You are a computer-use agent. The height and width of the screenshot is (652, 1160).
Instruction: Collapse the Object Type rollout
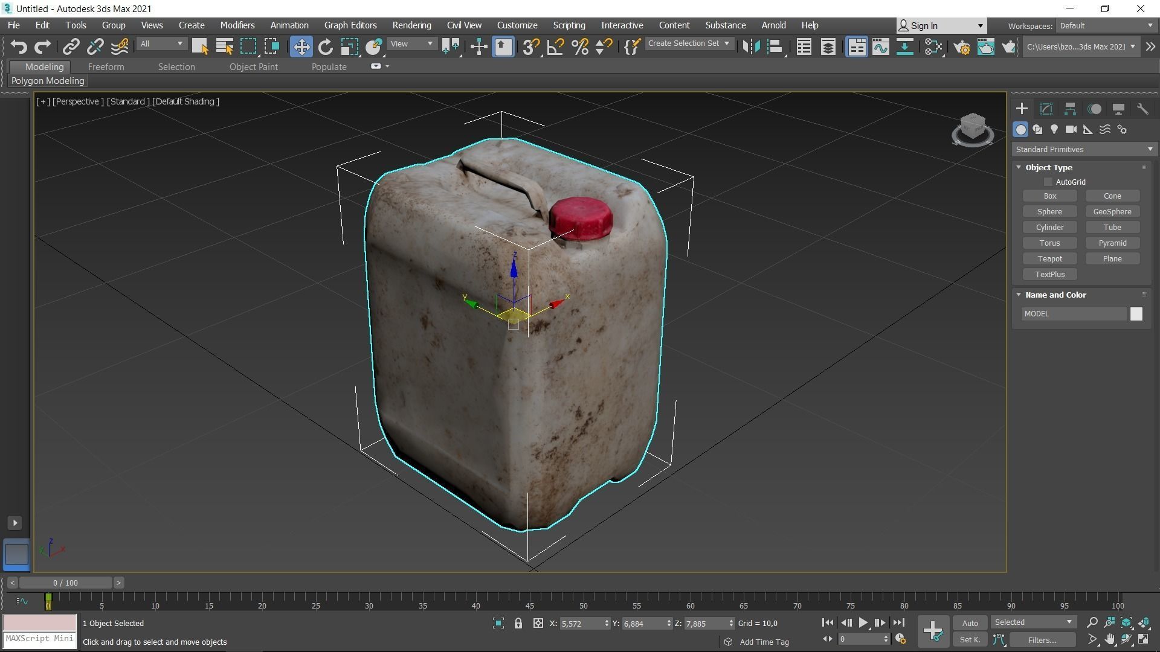[x=1048, y=167]
